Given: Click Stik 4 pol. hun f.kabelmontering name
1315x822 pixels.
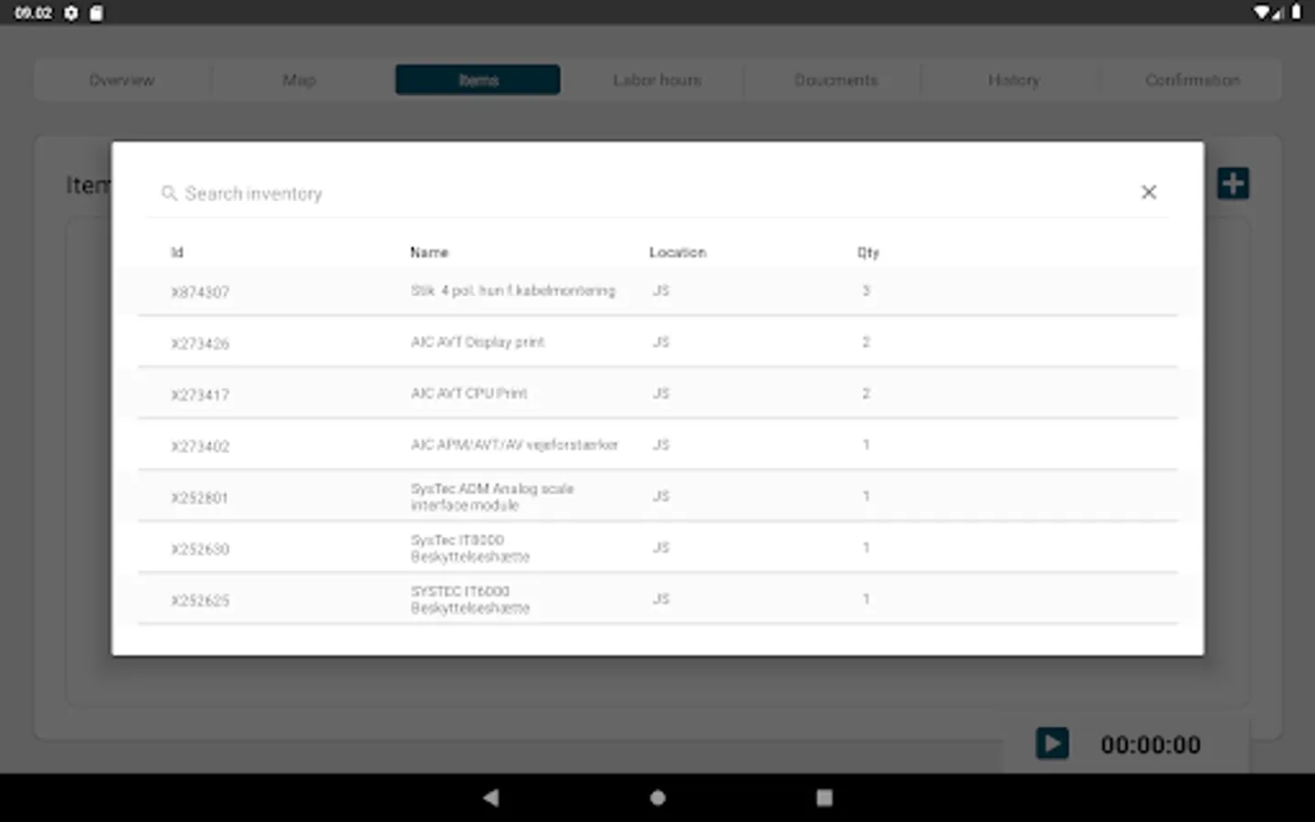Looking at the screenshot, I should point(513,291).
